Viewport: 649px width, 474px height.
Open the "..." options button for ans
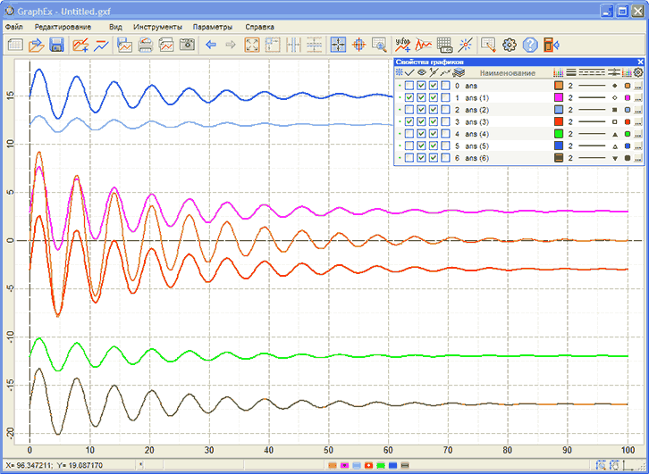point(639,86)
